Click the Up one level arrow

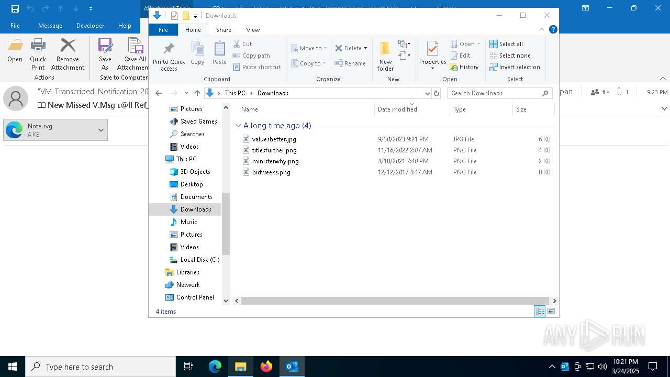[x=197, y=93]
